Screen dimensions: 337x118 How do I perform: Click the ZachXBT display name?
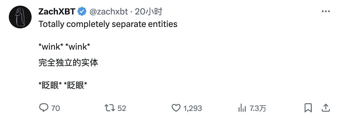click(57, 12)
